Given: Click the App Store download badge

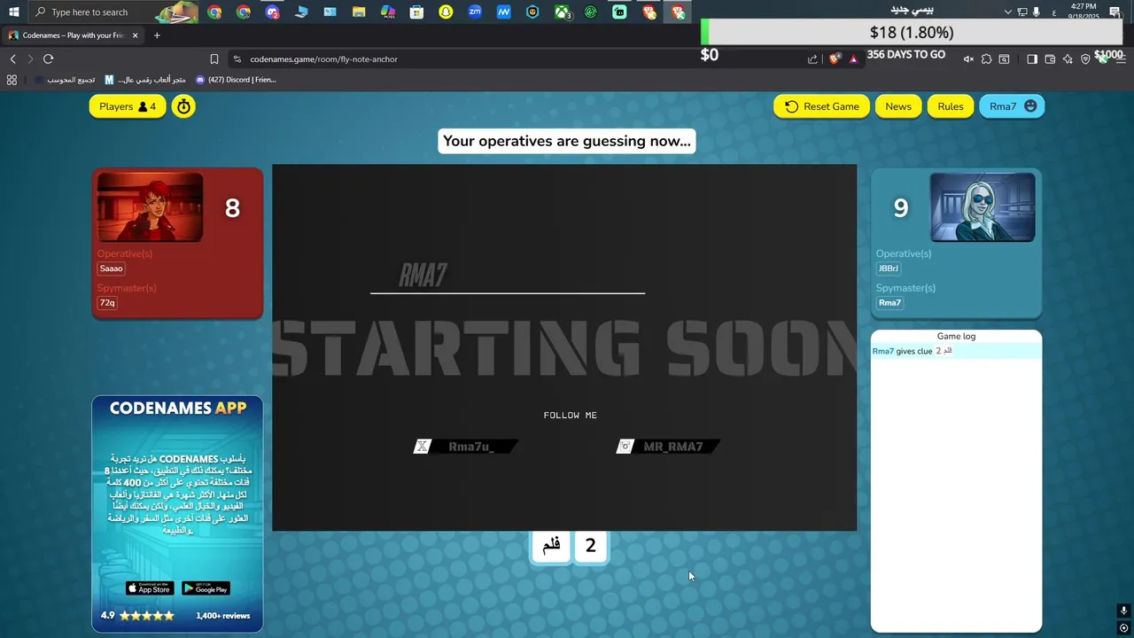Looking at the screenshot, I should (x=149, y=588).
